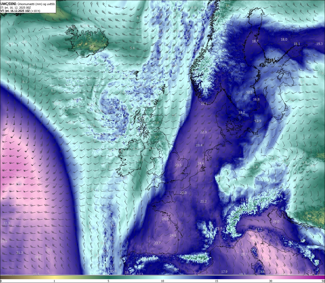
Task: Click the 18.0 value label
Action: [x=284, y=39]
